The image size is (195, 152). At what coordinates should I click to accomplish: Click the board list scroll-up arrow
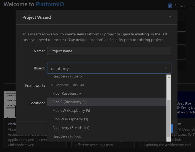click(x=169, y=77)
